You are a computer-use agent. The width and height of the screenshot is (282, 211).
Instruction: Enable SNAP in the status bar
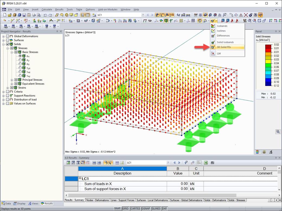coord(118,209)
